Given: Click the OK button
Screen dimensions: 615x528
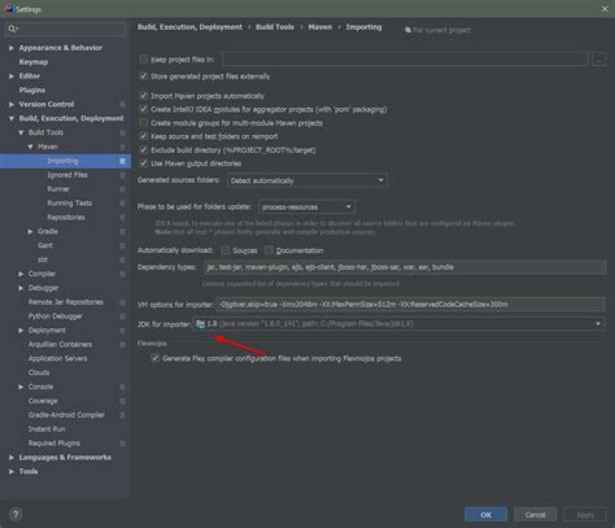Looking at the screenshot, I should coord(485,514).
